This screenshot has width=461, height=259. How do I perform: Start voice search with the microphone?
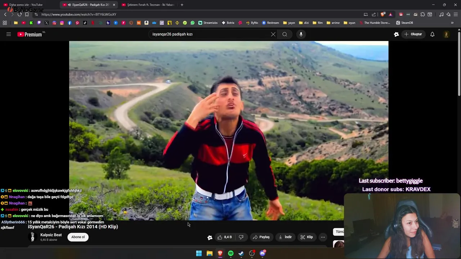pyautogui.click(x=301, y=34)
